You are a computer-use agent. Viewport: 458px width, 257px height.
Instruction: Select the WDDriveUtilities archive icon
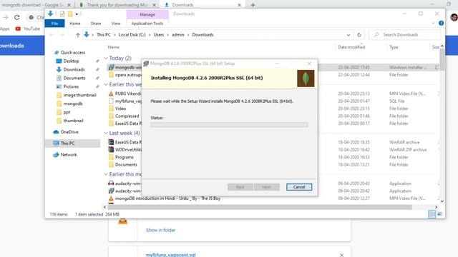coord(111,150)
